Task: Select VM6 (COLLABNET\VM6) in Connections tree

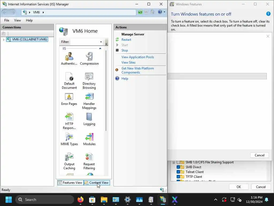Action: point(27,39)
